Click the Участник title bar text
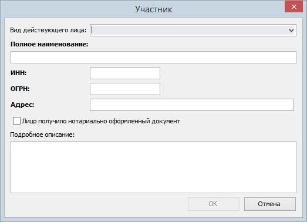Screen dimensions: 307x222 [154, 9]
